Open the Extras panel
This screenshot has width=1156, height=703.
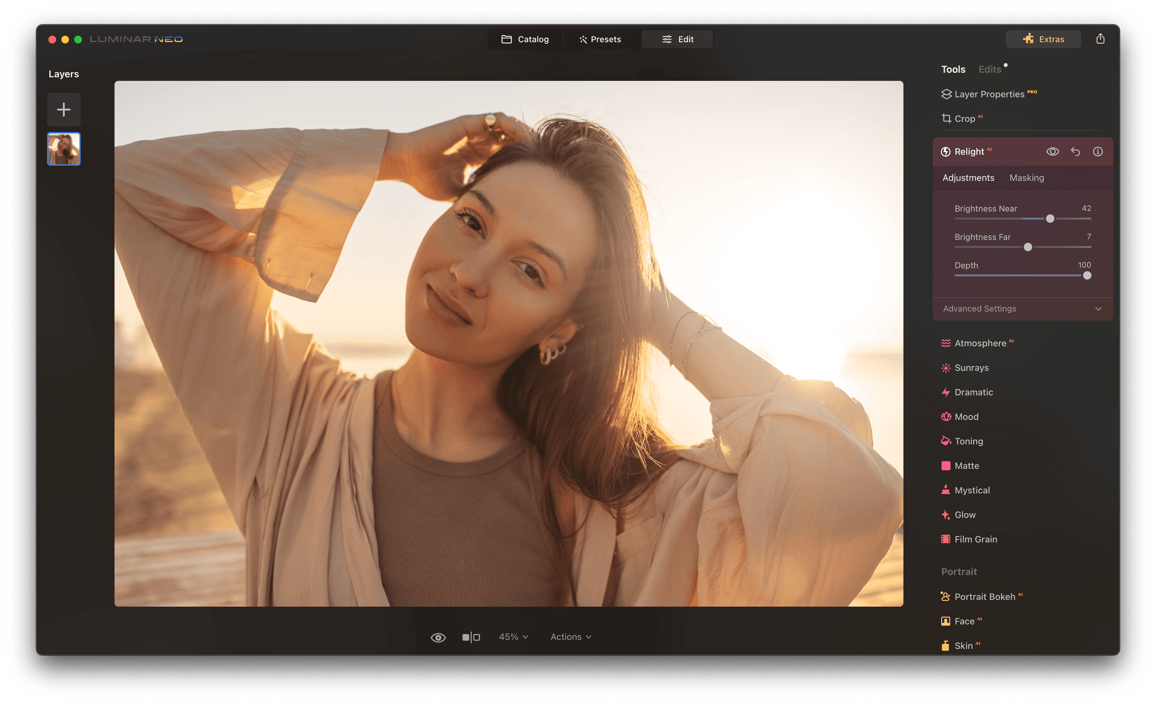[1043, 39]
